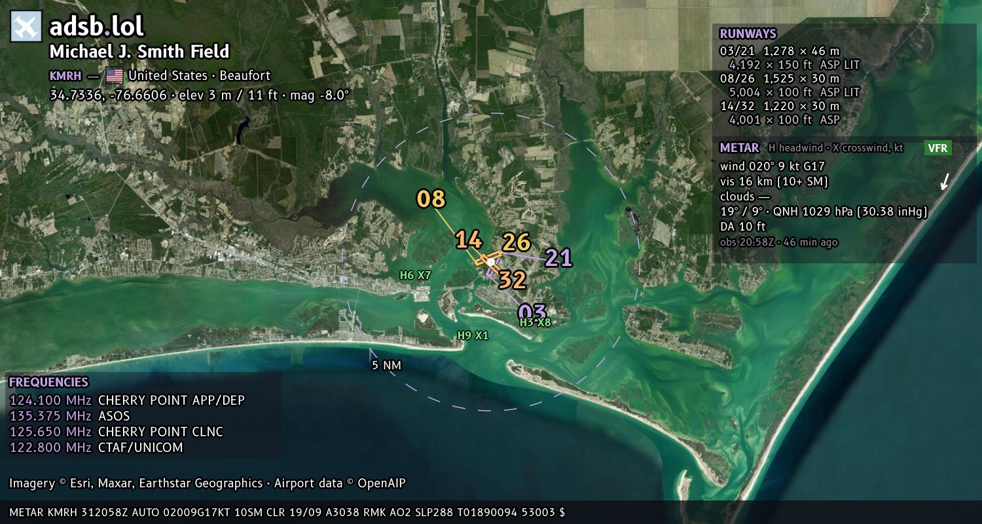
Task: Select the Michael J. Smith Field heading
Action: pyautogui.click(x=139, y=52)
